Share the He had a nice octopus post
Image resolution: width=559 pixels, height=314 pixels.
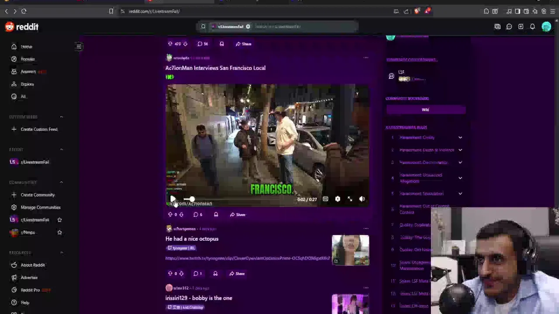pos(238,274)
